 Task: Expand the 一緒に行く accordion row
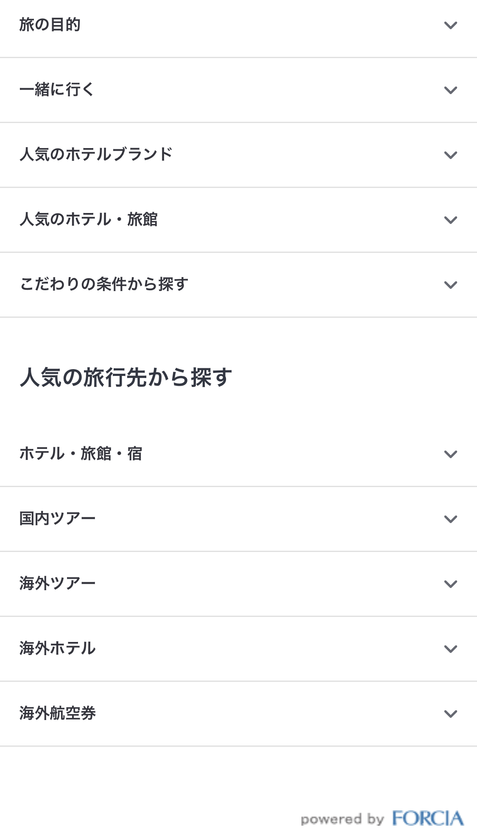coord(57,90)
